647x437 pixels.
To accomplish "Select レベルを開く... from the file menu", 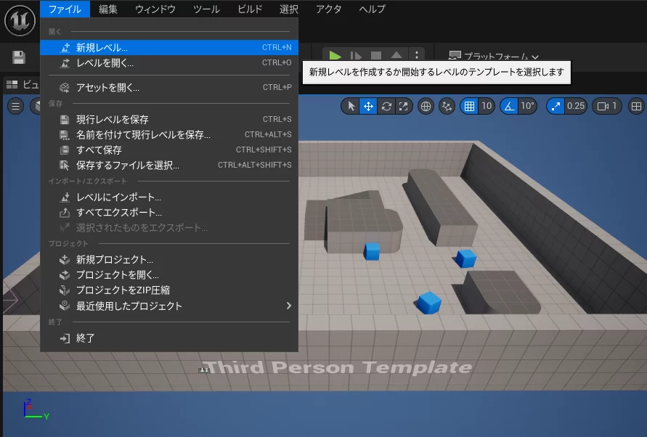I will 105,63.
